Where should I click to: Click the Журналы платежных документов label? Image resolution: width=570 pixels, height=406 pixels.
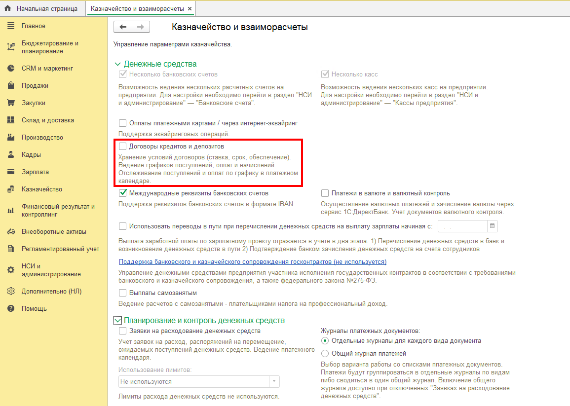click(x=370, y=331)
